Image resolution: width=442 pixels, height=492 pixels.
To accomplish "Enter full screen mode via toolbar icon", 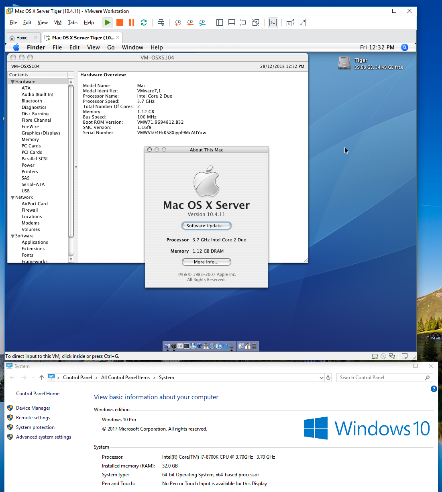I will [x=244, y=22].
